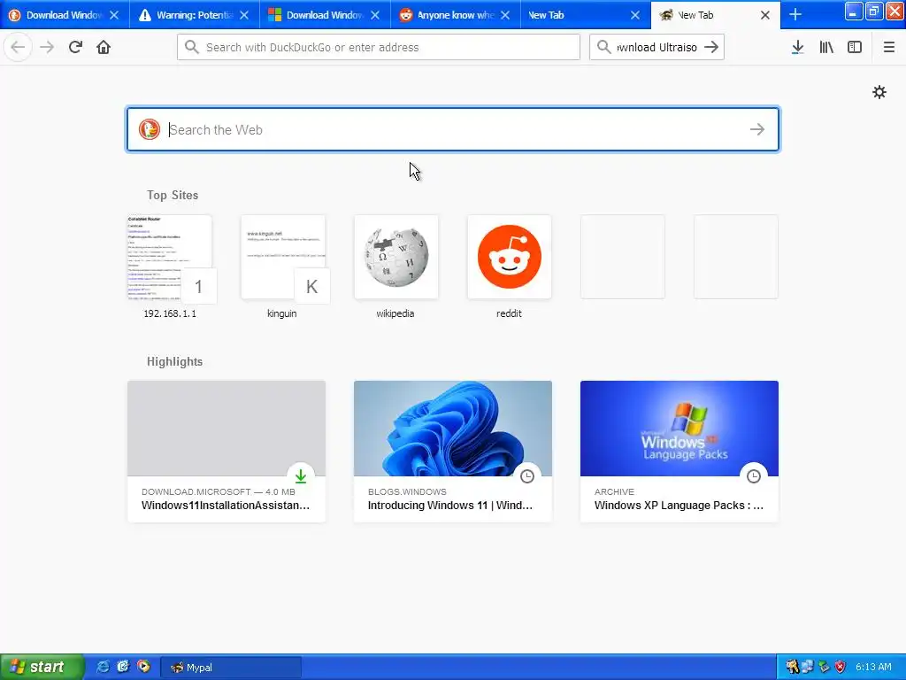Viewport: 906px width, 680px height.
Task: Click the address bar search field
Action: pos(379,47)
